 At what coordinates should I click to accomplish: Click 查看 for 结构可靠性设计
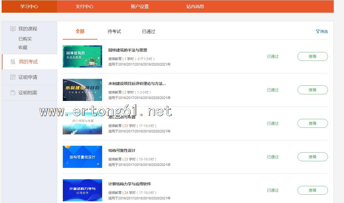[x=312, y=157]
